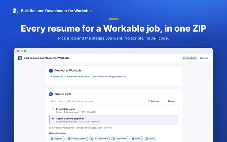Click the 'Connect to Workable' heading
Image resolution: width=227 pixels, height=142 pixels.
coord(68,71)
